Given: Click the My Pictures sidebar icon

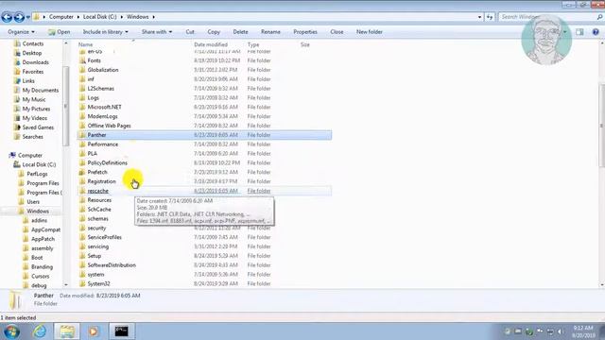Looking at the screenshot, I should click(17, 109).
